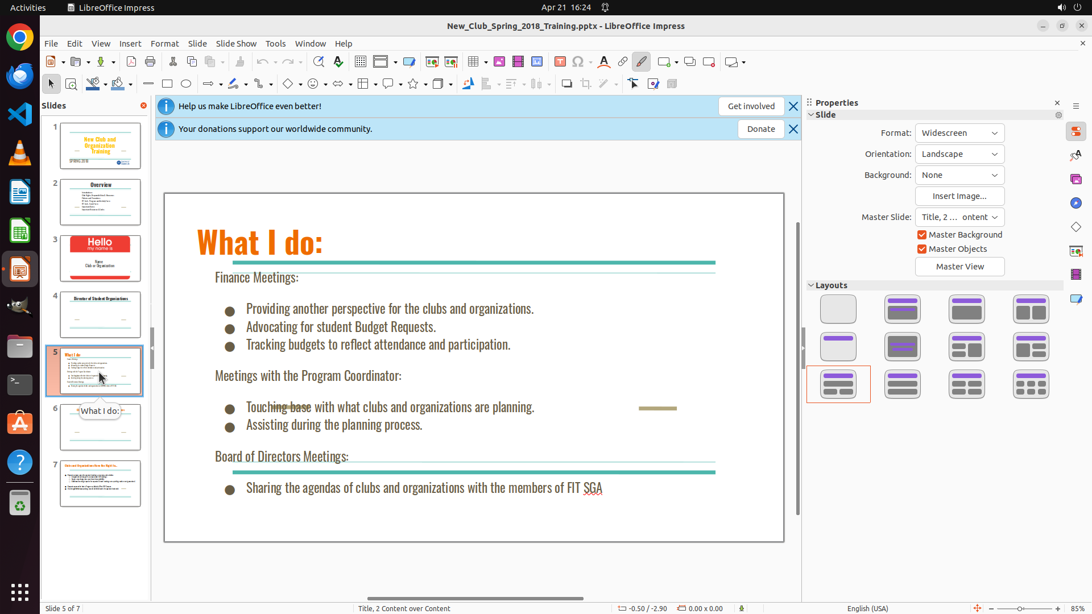Uncheck the Master Background checkbox

[x=922, y=235]
